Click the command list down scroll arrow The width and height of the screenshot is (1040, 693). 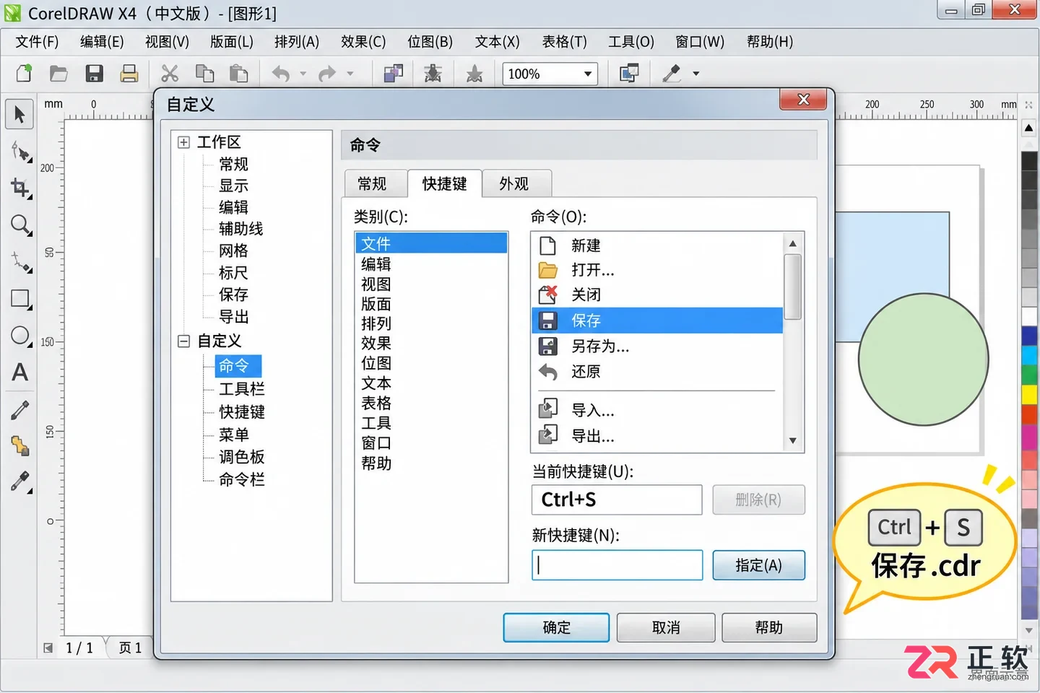click(x=793, y=441)
